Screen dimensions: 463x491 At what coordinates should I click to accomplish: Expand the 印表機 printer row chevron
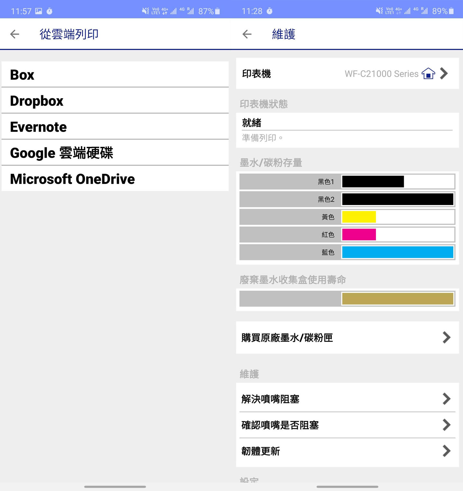click(x=444, y=74)
